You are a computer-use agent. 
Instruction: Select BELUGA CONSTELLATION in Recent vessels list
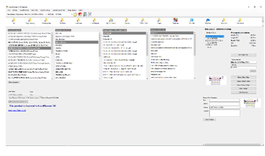(x=77, y=36)
